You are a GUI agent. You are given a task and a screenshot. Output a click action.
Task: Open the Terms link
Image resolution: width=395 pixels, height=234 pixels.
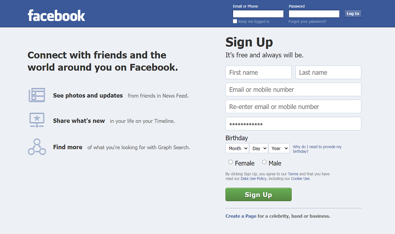tap(293, 174)
